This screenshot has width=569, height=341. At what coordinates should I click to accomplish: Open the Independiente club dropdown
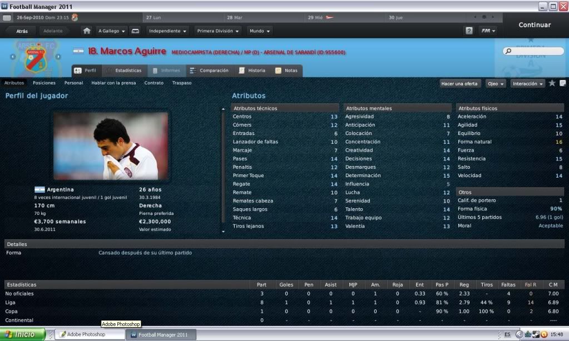pyautogui.click(x=167, y=31)
